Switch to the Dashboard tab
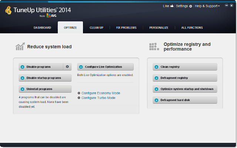Image resolution: width=237 pixels, height=148 pixels. [42, 28]
